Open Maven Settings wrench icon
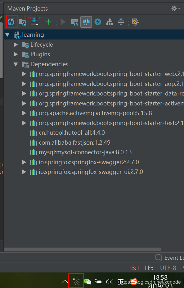The image size is (184, 288). (135, 22)
